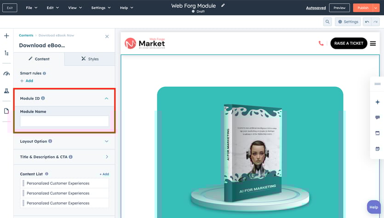384x218 pixels.
Task: Open the Optimize gauge icon in sidebar
Action: [6, 74]
